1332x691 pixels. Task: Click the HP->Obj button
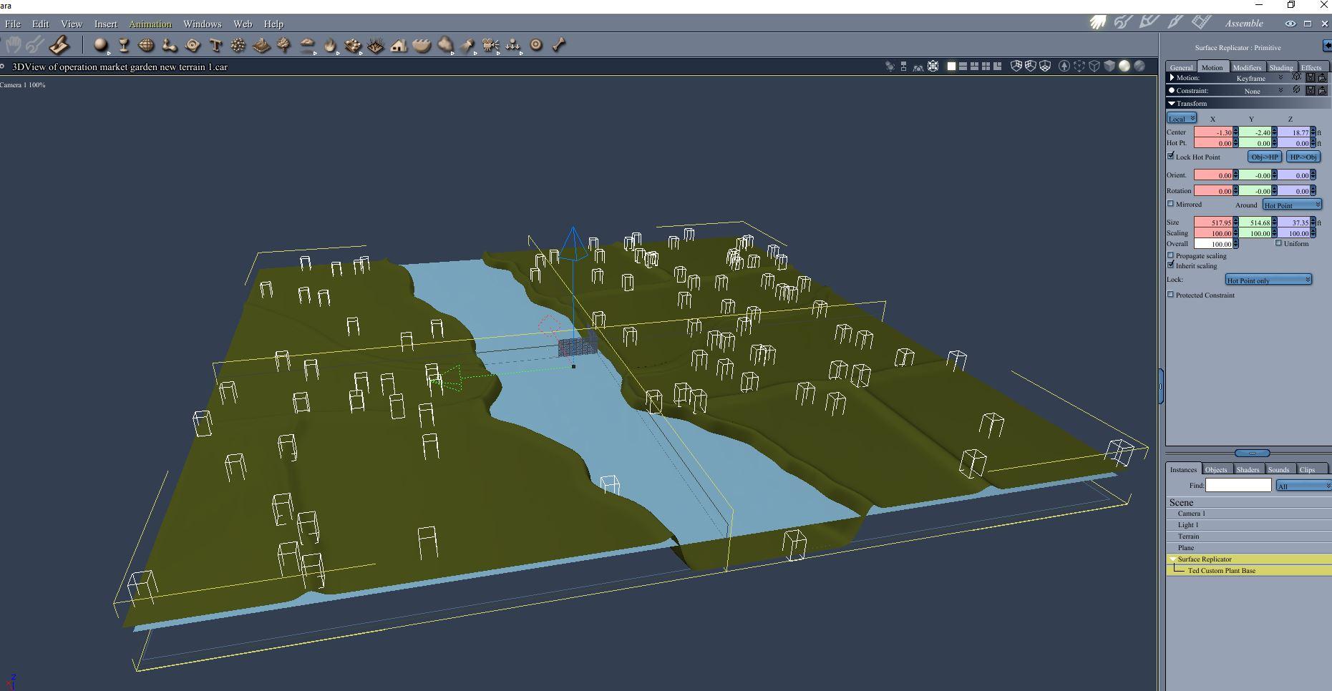pos(1303,157)
